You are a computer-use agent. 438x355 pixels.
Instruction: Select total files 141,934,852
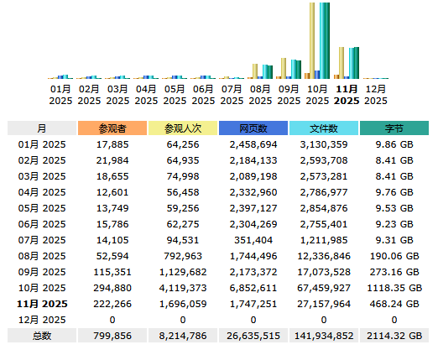coord(324,336)
